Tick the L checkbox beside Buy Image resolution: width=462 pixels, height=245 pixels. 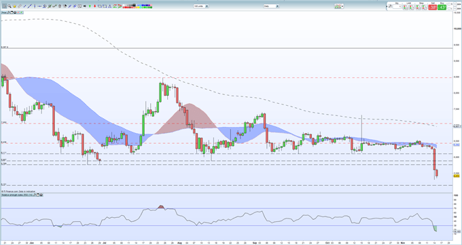(448, 9)
